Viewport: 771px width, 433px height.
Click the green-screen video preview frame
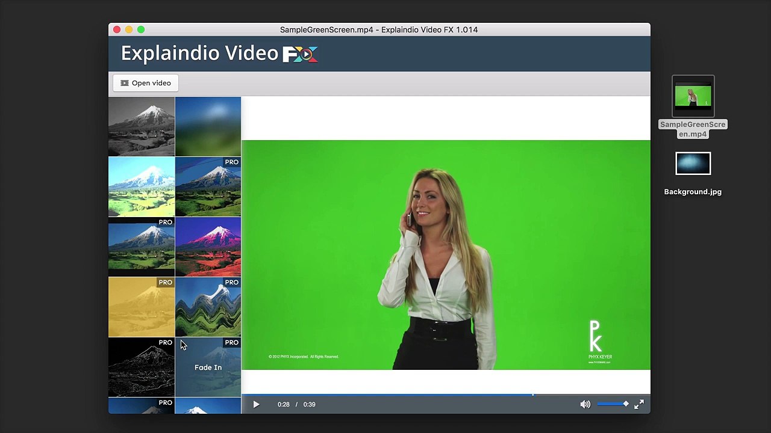click(x=446, y=255)
